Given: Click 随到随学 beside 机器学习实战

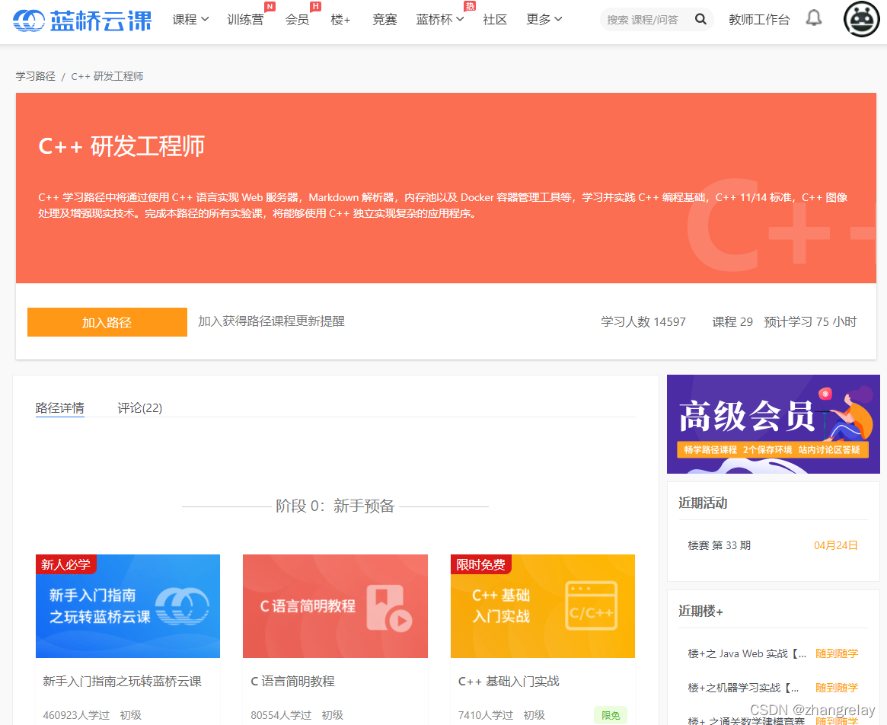Looking at the screenshot, I should pos(837,688).
